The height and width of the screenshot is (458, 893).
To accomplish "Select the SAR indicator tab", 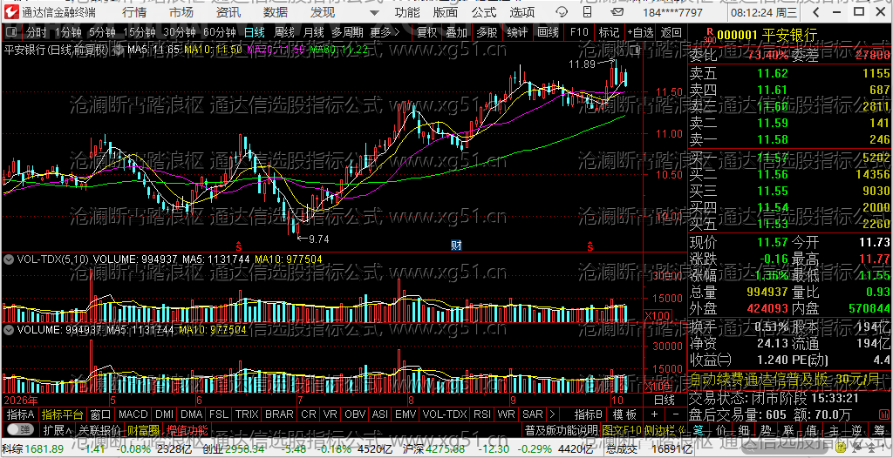I will click(533, 414).
